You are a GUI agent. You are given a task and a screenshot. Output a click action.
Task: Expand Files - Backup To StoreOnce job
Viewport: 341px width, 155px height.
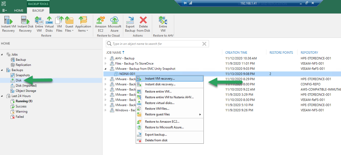point(106,63)
